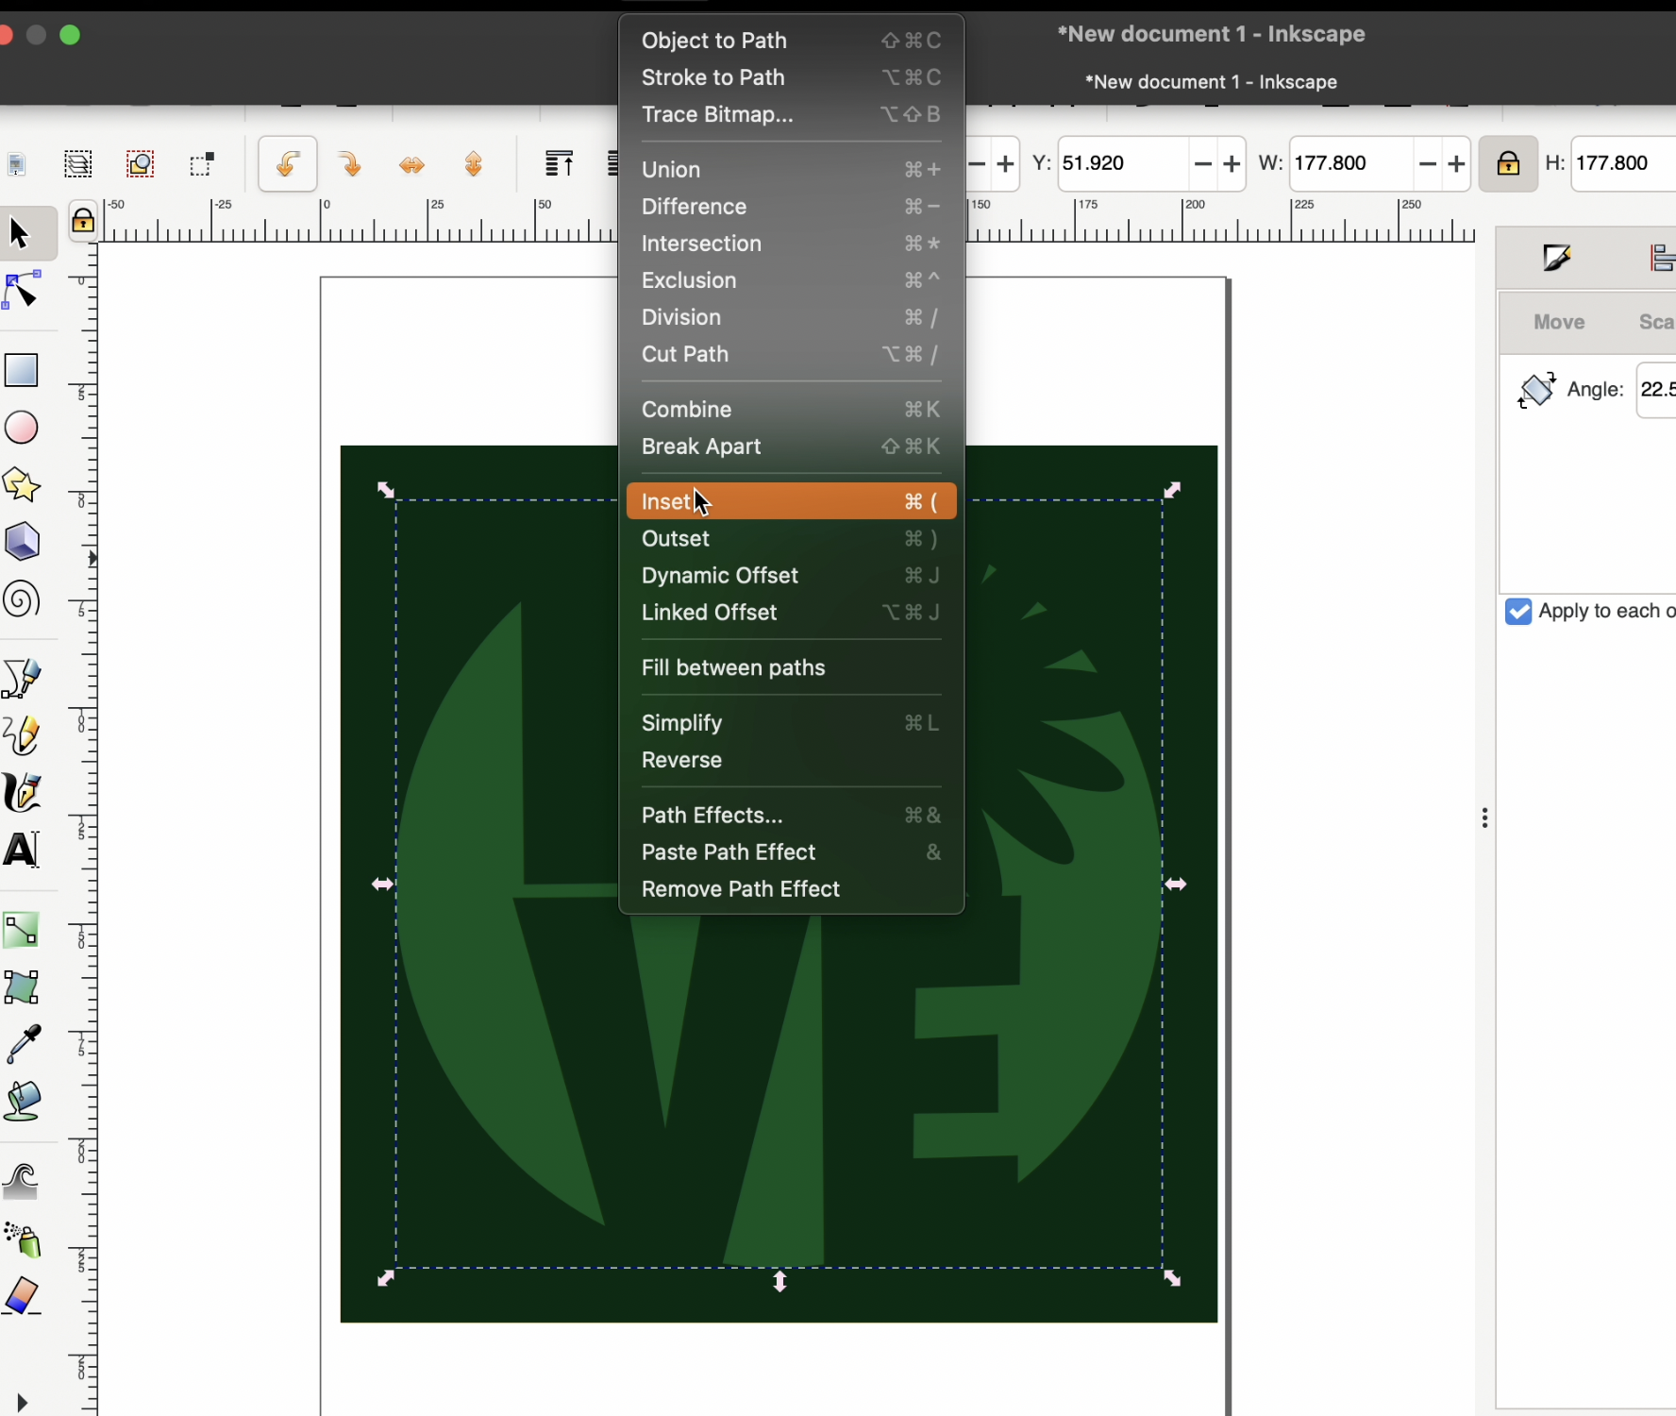The height and width of the screenshot is (1416, 1676).
Task: Raise selection to top using toolbar button
Action: pyautogui.click(x=559, y=163)
